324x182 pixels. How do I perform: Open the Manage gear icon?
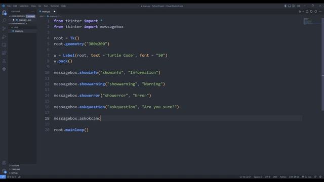[4, 171]
